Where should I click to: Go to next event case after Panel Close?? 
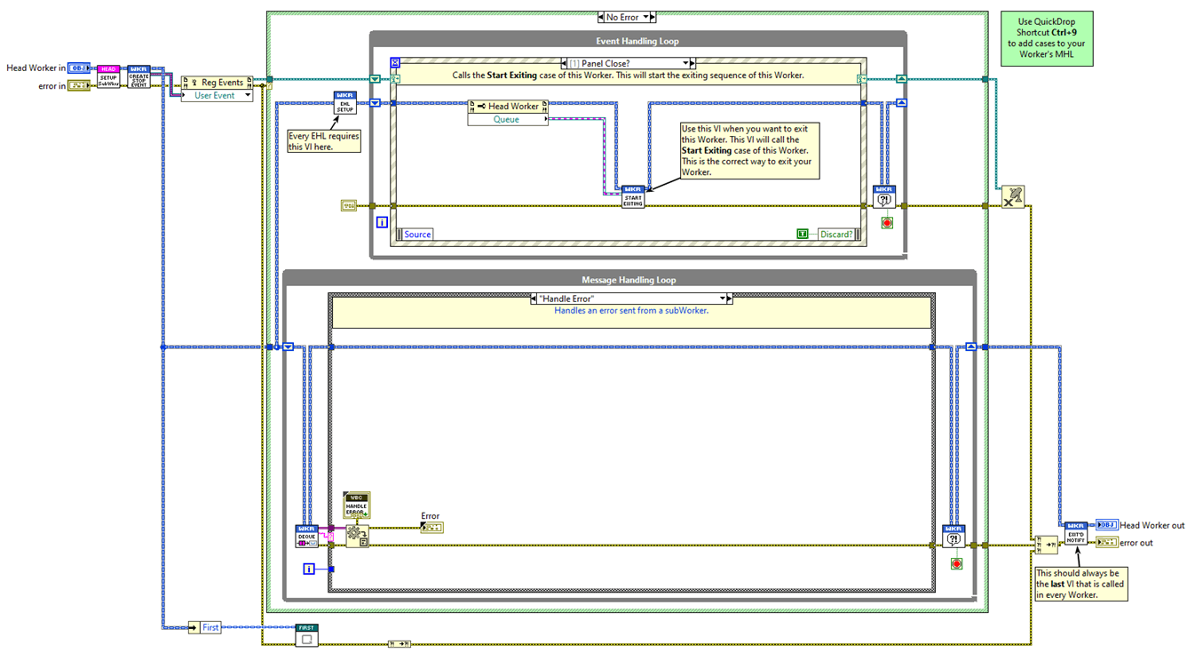[x=692, y=63]
